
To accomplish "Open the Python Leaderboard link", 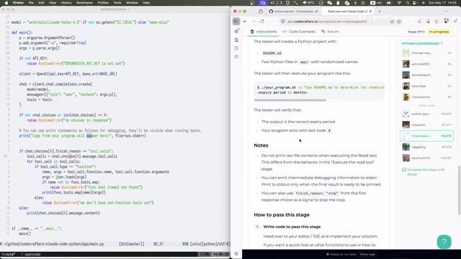I will pos(422,43).
